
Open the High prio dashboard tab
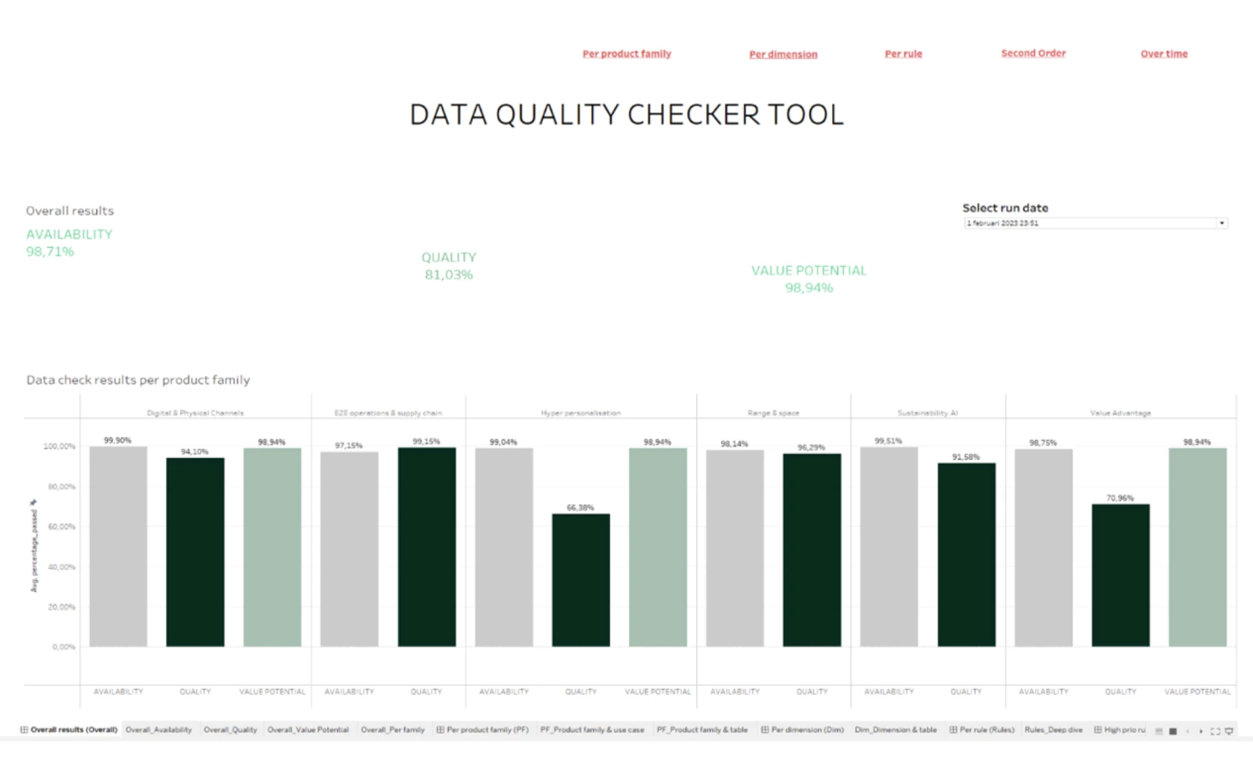pos(1120,729)
